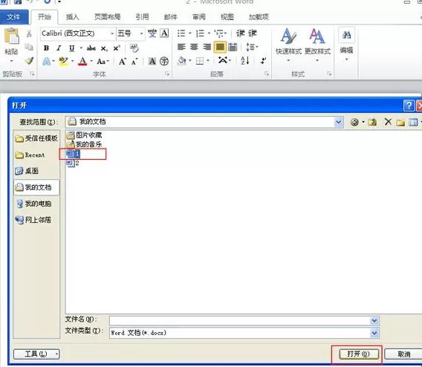Click the Enclose Characters icon

click(x=164, y=62)
